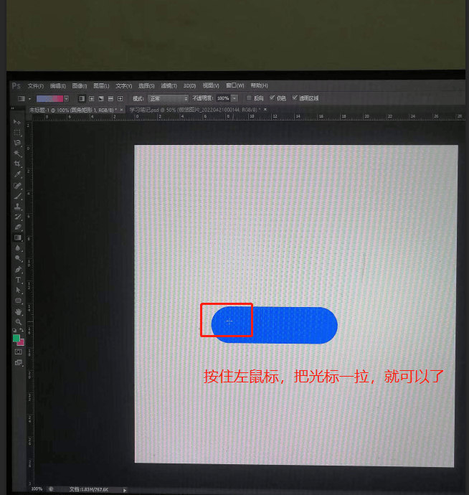Open the 图层(L) menu

tap(101, 86)
